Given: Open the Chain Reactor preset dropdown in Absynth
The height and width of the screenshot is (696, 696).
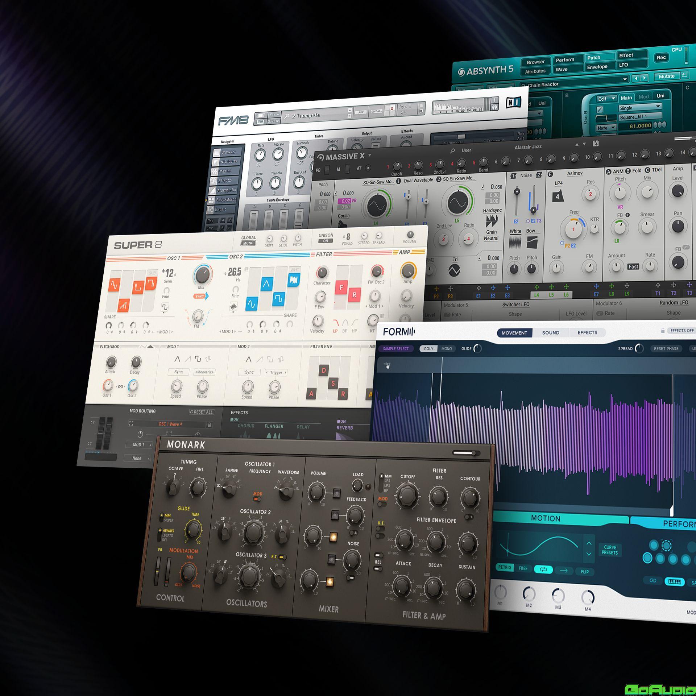Looking at the screenshot, I should tap(625, 79).
